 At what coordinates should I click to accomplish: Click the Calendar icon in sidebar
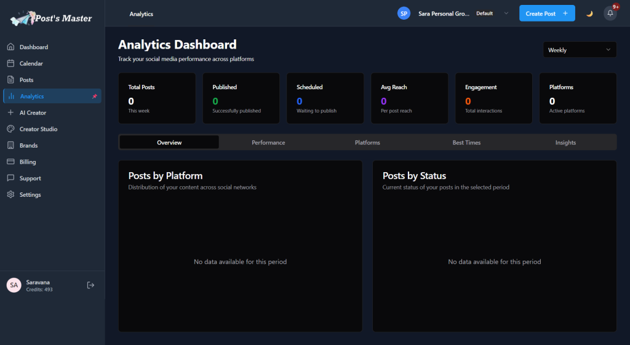(x=10, y=63)
